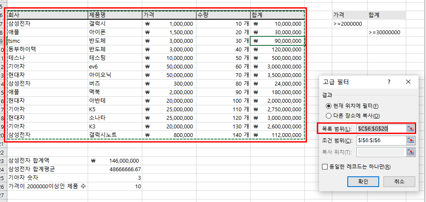Select range picker icon for 목록 범위
426x202 pixels.
(410, 128)
